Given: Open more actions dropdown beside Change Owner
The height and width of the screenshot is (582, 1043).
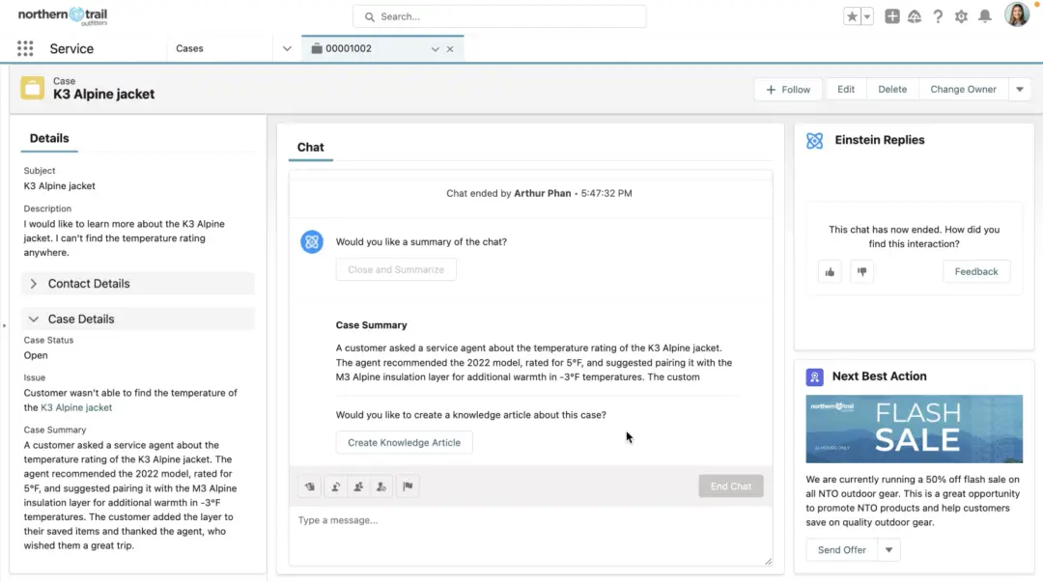Looking at the screenshot, I should click(1020, 89).
